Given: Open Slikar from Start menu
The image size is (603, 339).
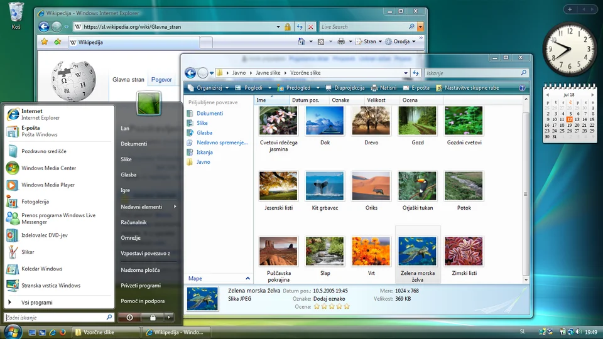Looking at the screenshot, I should coord(59,252).
